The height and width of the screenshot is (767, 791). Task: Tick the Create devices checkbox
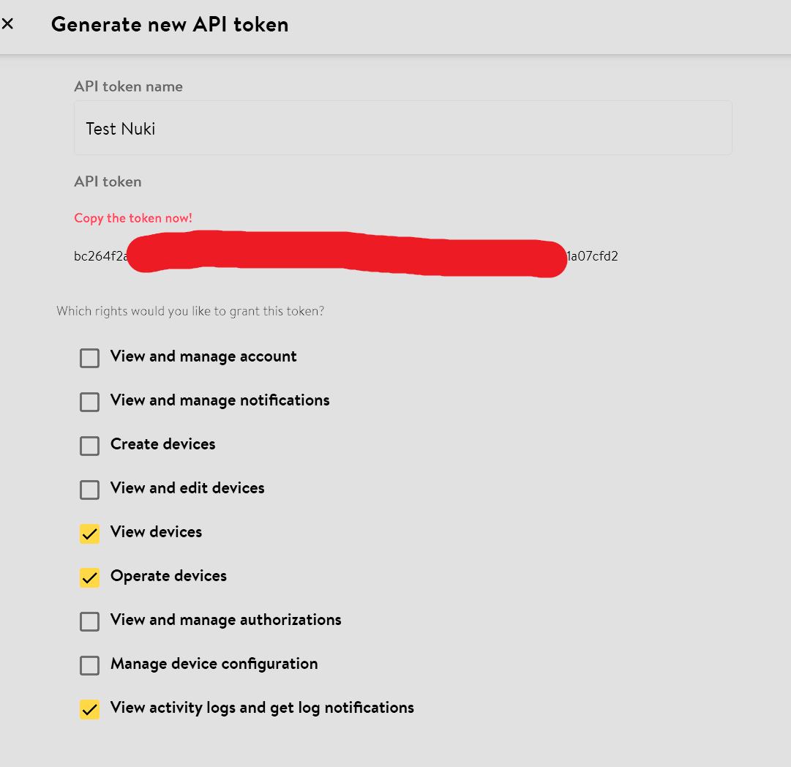pyautogui.click(x=89, y=446)
